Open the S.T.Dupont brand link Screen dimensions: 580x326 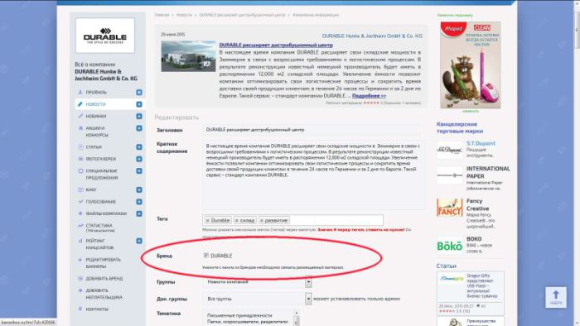click(481, 143)
